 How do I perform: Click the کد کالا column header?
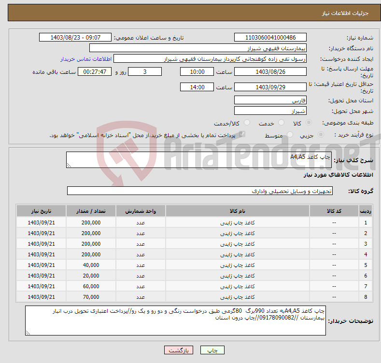(x=334, y=211)
